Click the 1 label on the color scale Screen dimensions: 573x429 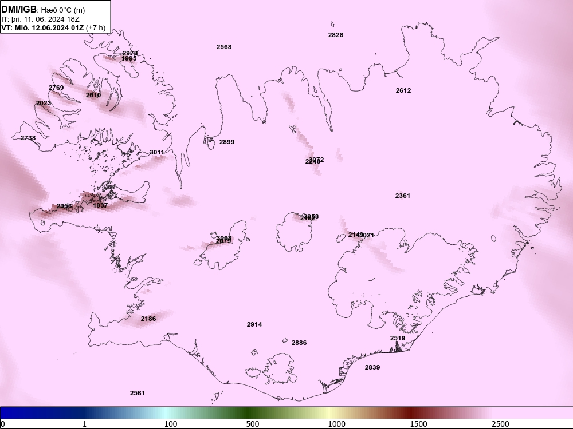(x=84, y=424)
